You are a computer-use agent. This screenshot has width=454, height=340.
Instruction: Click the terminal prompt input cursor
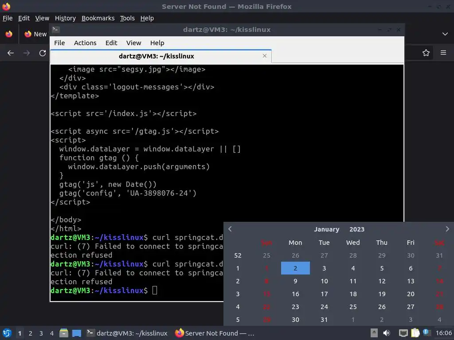pyautogui.click(x=155, y=290)
